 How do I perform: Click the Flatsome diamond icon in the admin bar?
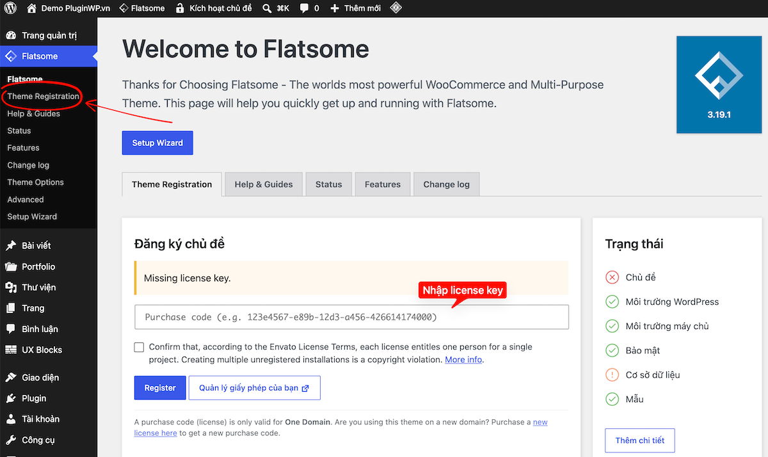124,8
